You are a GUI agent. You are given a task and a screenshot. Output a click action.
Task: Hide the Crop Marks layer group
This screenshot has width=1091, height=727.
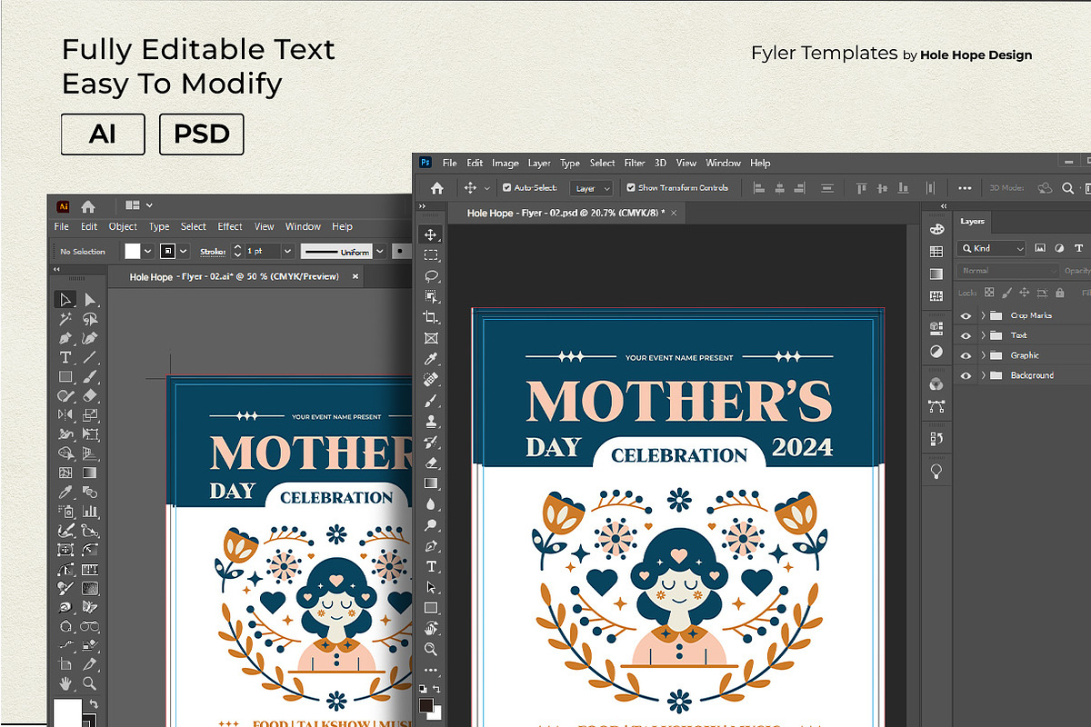(x=966, y=315)
